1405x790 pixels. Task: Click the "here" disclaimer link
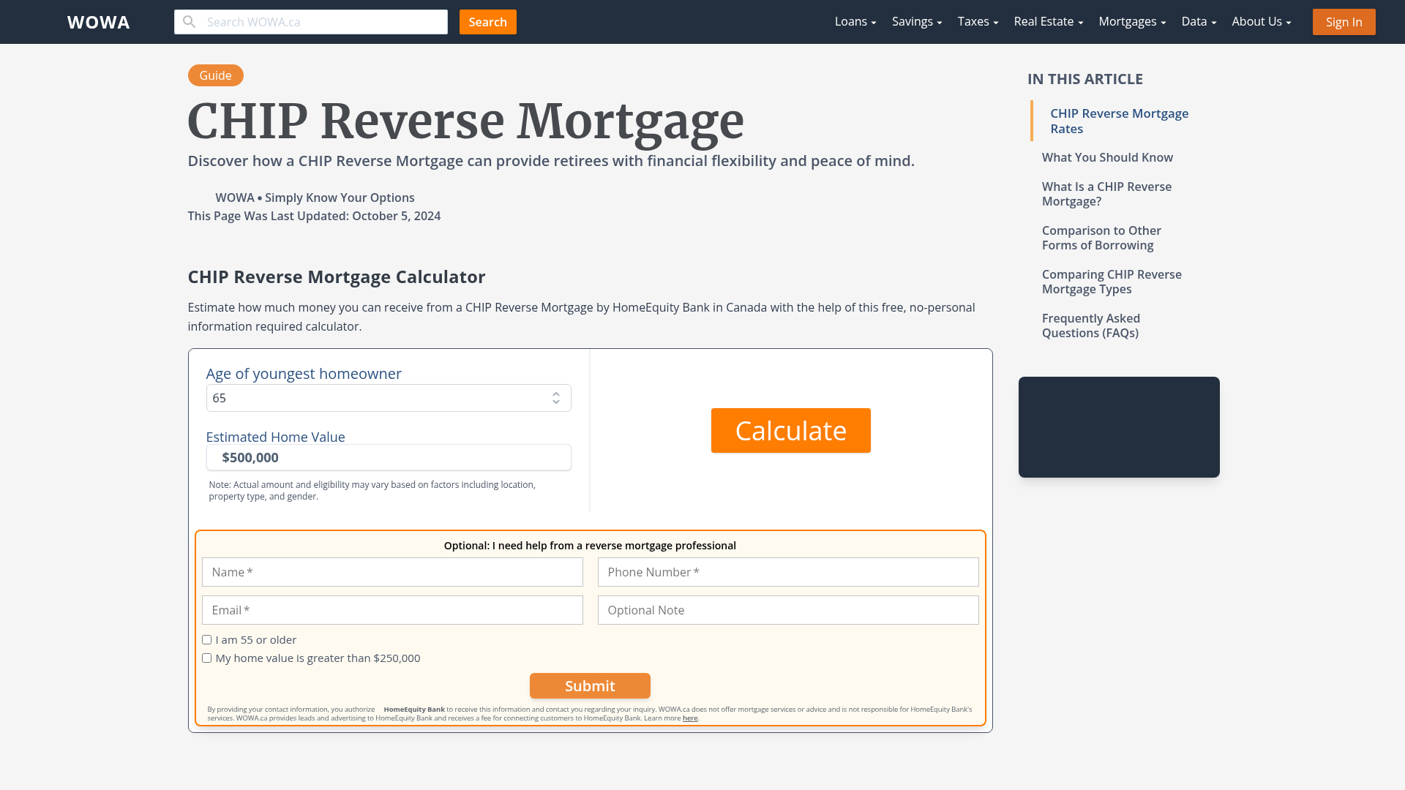[x=690, y=718]
